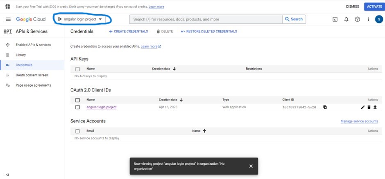Image resolution: width=385 pixels, height=179 pixels.
Task: Open Manage service accounts link
Action: (359, 121)
